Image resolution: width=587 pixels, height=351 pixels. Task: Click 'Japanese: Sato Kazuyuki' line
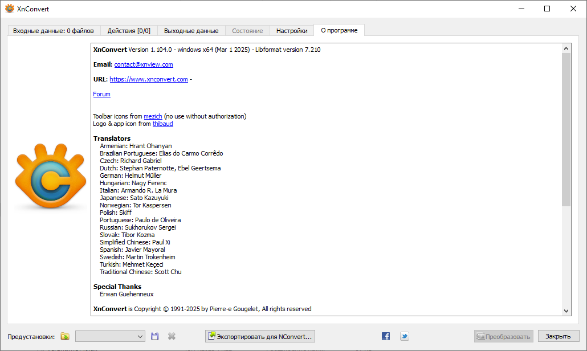click(134, 198)
